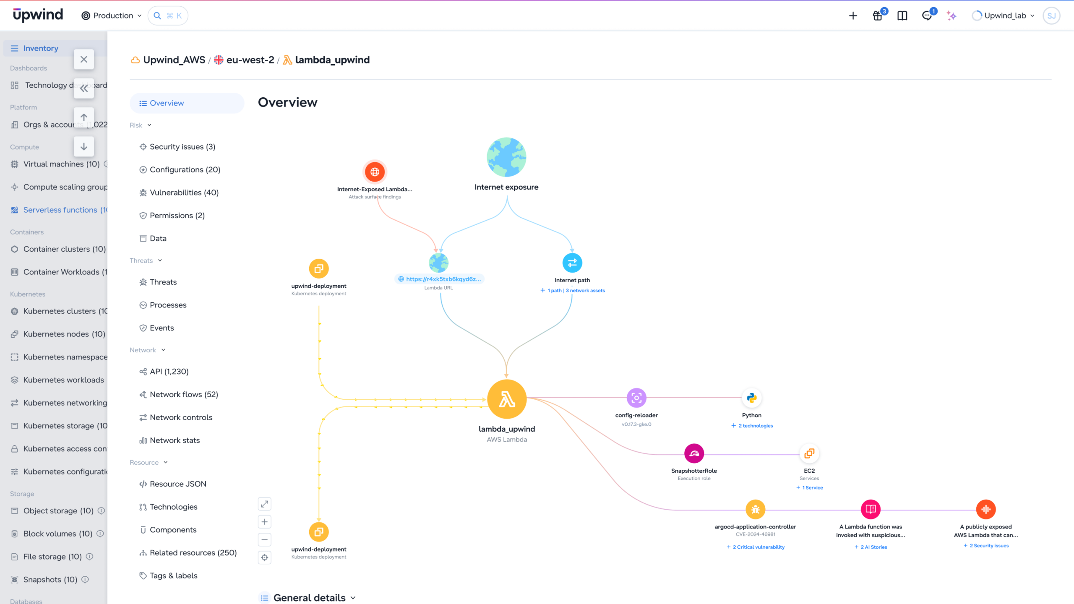Open the Lambda URL https link
The image size is (1074, 604).
point(439,279)
